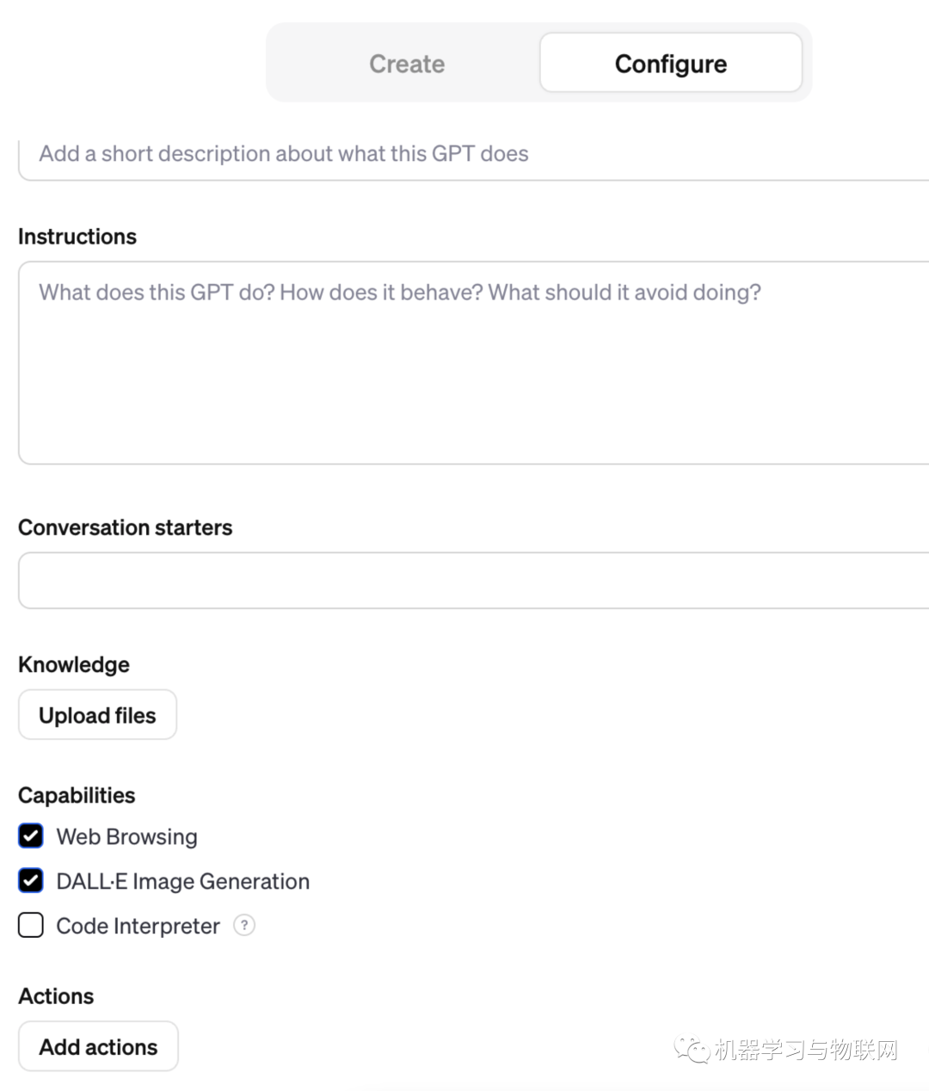Click the Add actions button
This screenshot has width=929, height=1091.
click(98, 1047)
